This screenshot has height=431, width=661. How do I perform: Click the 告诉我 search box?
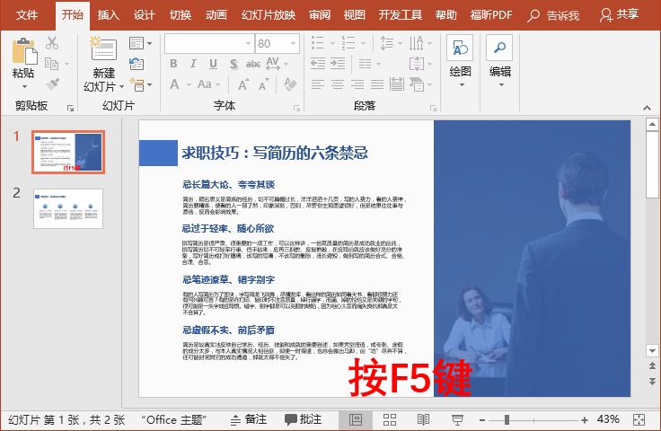coord(553,15)
